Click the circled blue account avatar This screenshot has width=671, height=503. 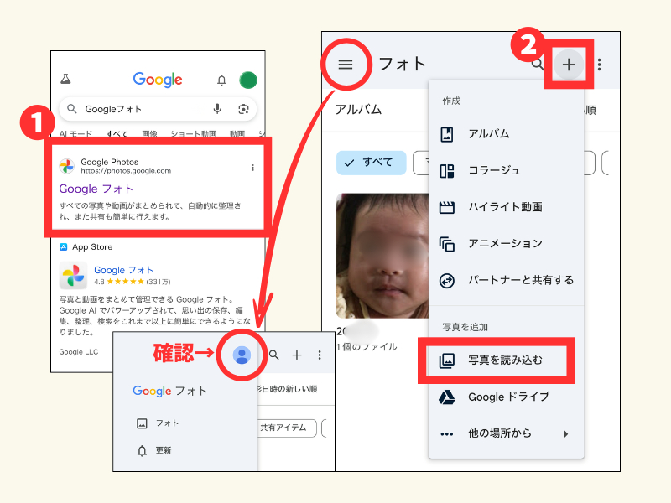(x=242, y=355)
